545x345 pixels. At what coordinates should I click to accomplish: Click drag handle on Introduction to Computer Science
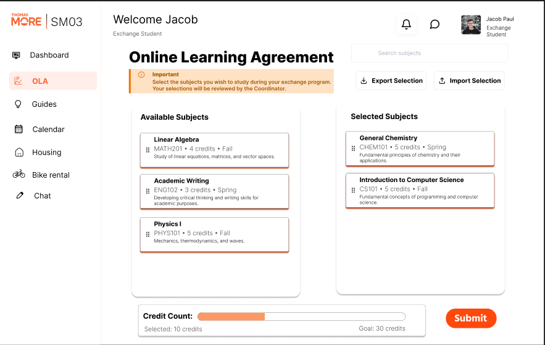coord(353,190)
